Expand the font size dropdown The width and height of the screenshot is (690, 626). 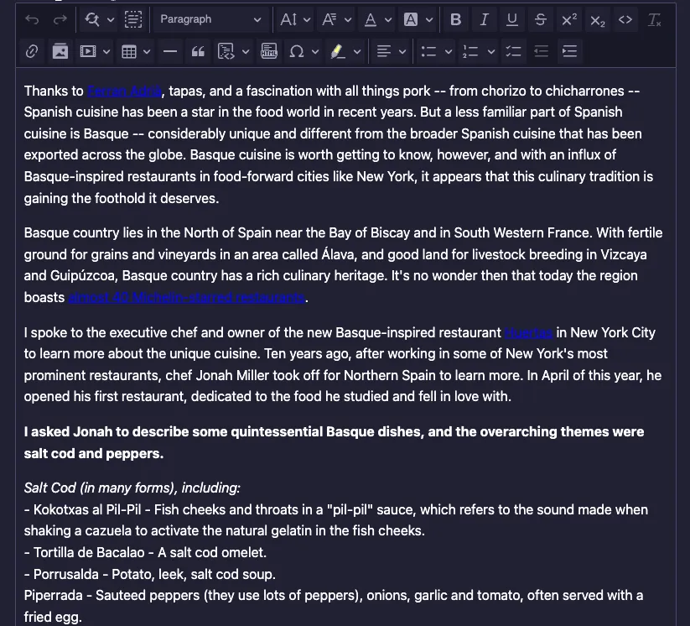pos(295,19)
